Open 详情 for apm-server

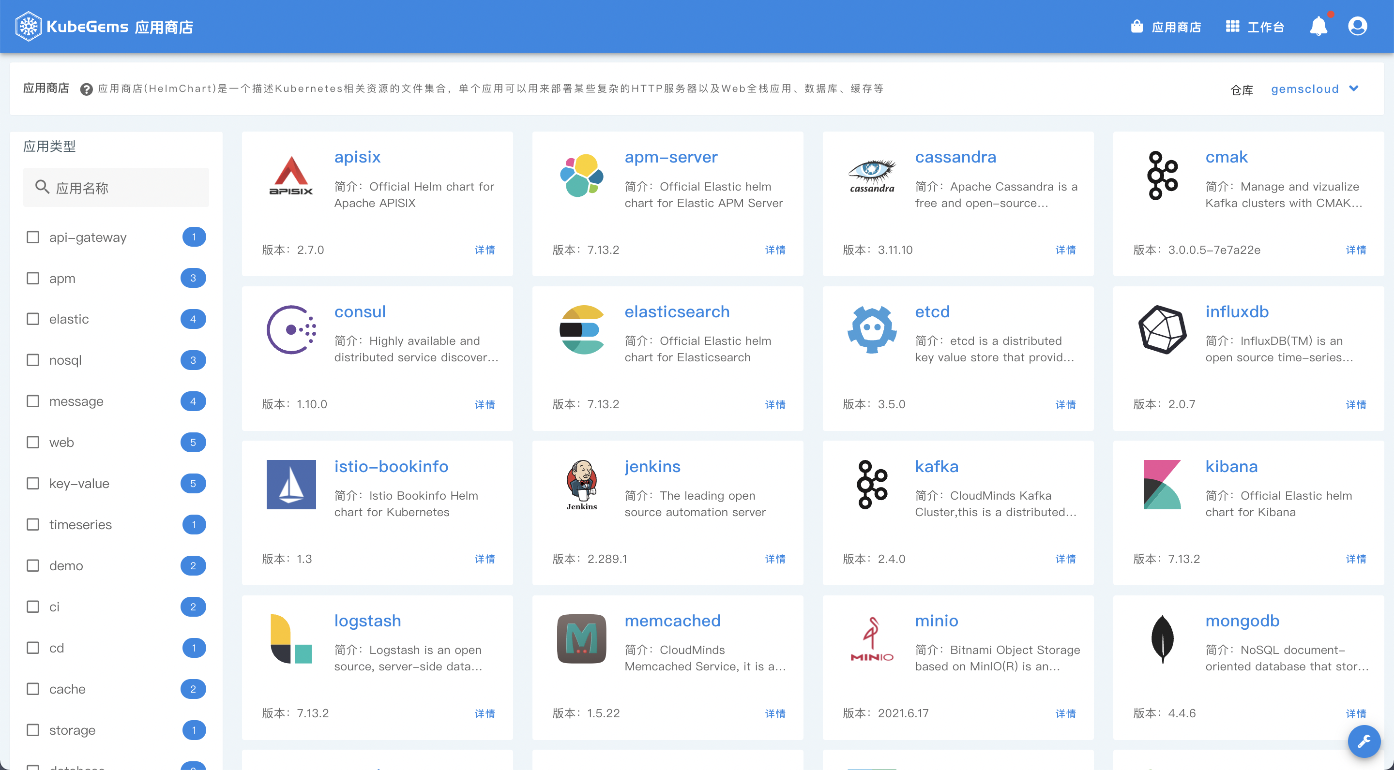pyautogui.click(x=775, y=250)
